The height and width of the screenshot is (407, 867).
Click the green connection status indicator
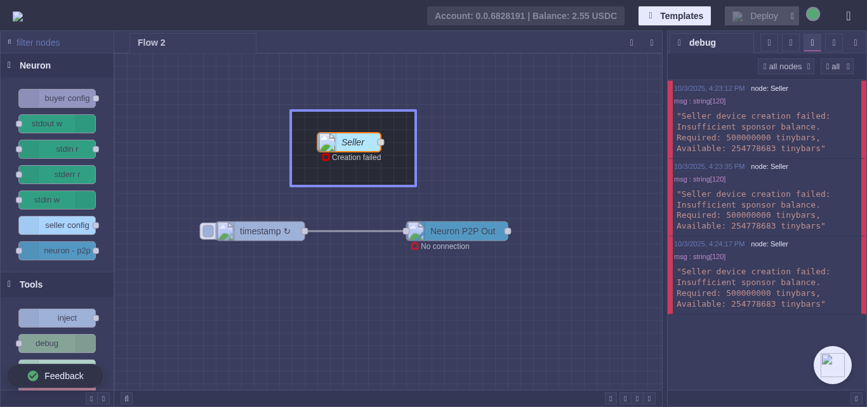(812, 14)
